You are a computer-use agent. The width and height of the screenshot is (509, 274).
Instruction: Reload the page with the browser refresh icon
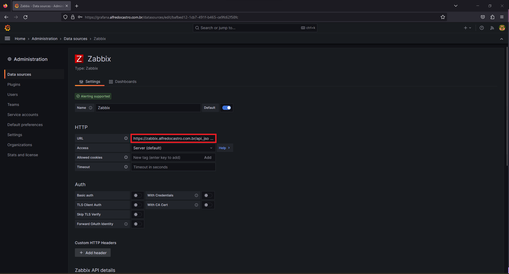pos(25,17)
